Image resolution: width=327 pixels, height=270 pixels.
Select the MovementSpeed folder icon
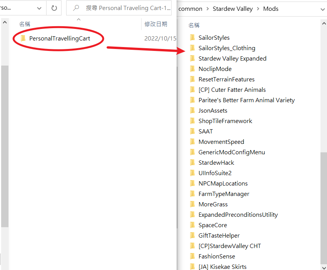click(x=192, y=142)
